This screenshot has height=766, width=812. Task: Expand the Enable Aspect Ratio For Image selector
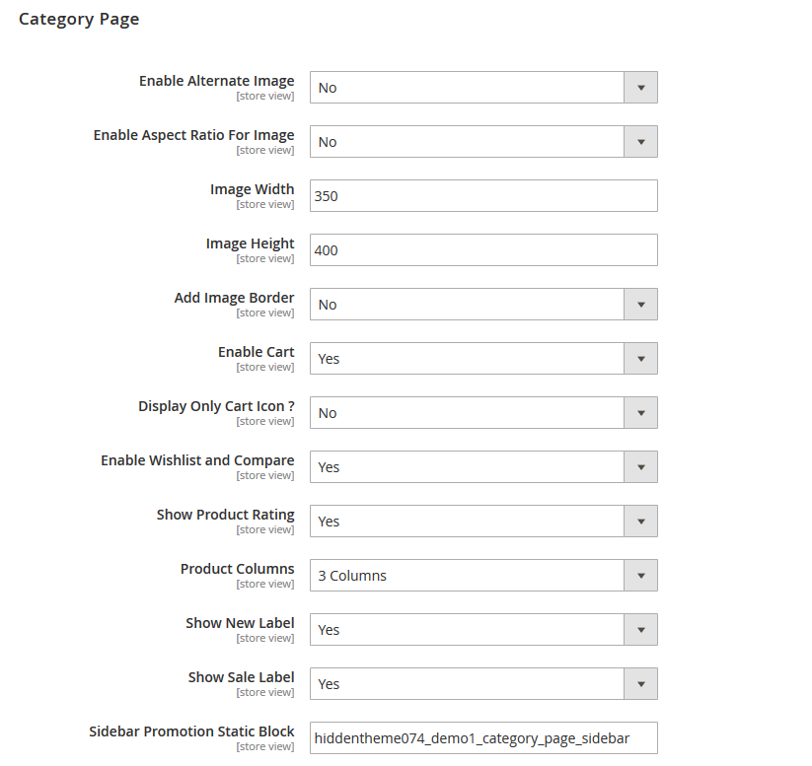pos(640,141)
